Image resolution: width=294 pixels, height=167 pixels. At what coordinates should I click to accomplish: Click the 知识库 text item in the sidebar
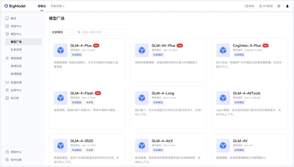click(15, 98)
